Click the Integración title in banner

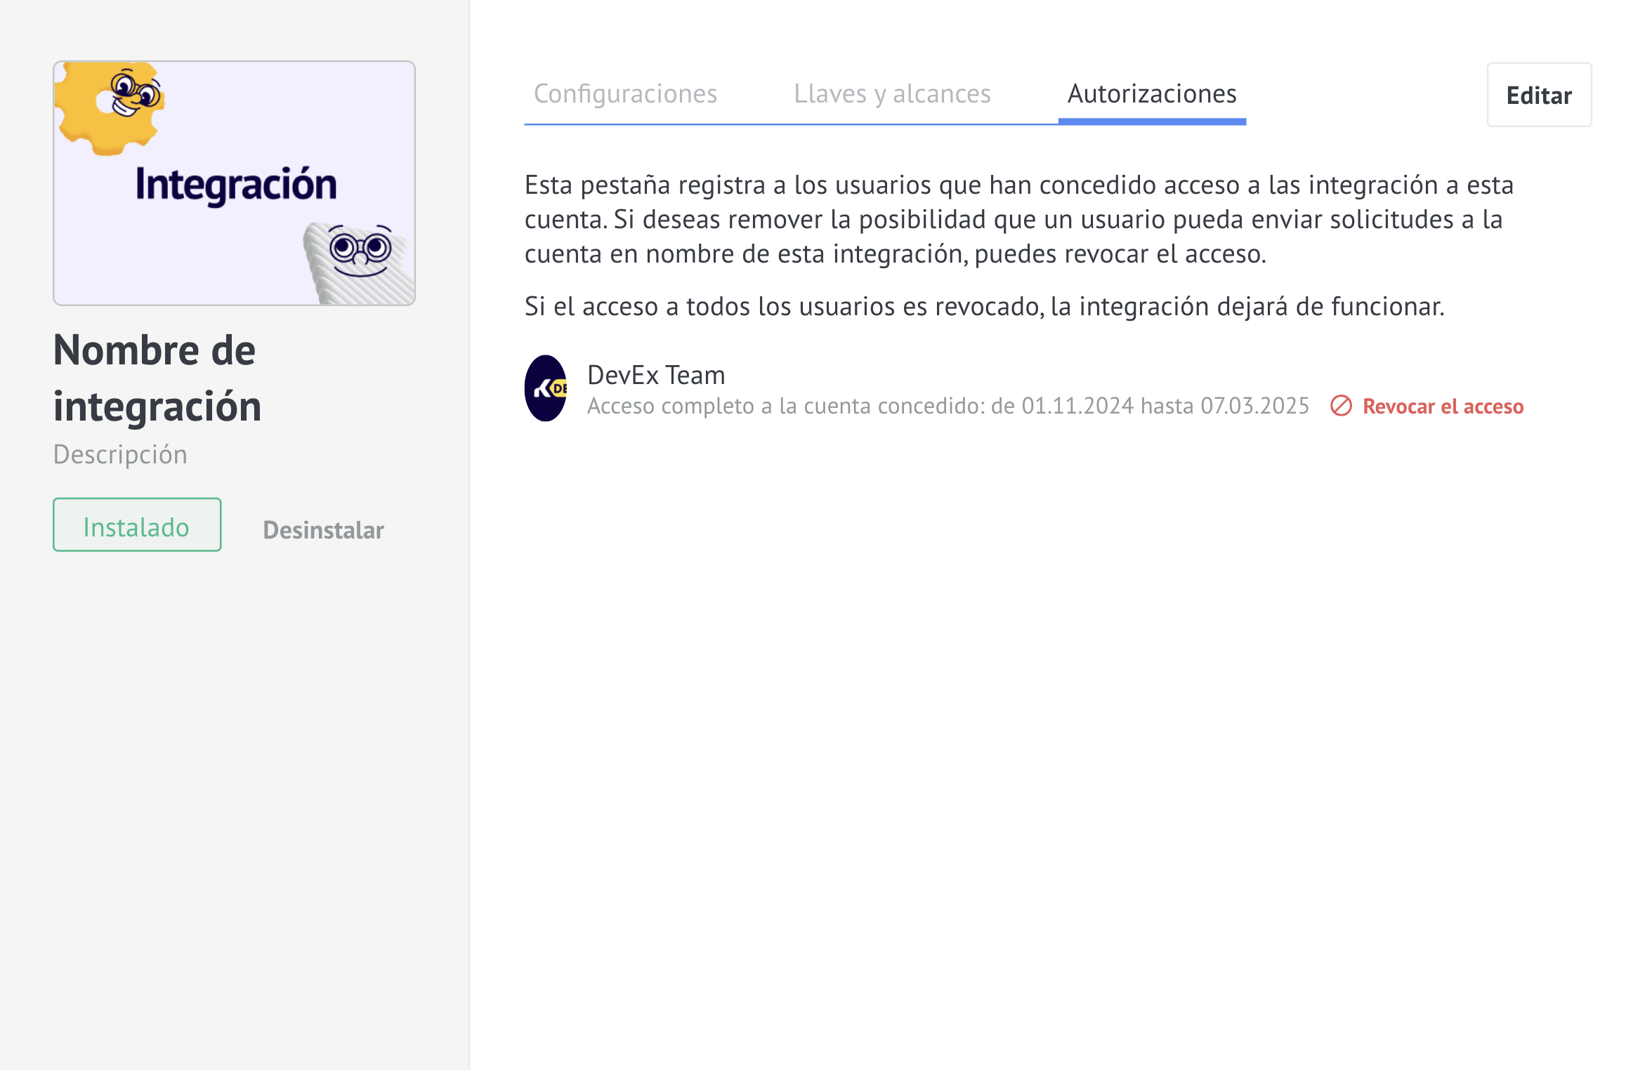click(236, 185)
